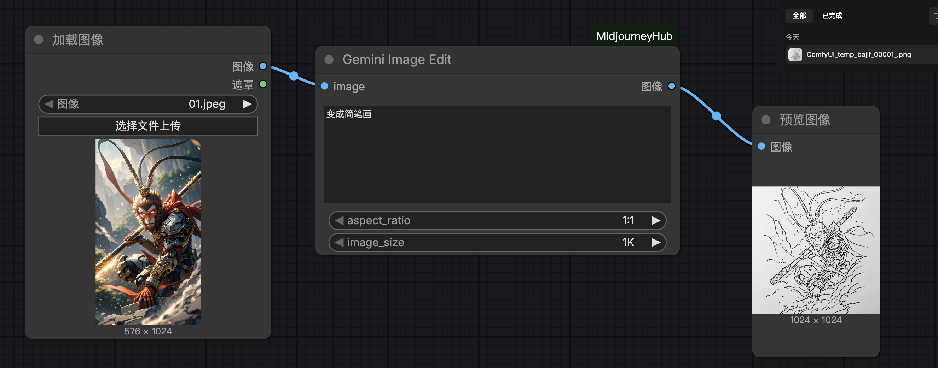Open ComfyUI_temp_bajlf_00001_.png thumbnail icon
The height and width of the screenshot is (368, 938).
tap(795, 55)
